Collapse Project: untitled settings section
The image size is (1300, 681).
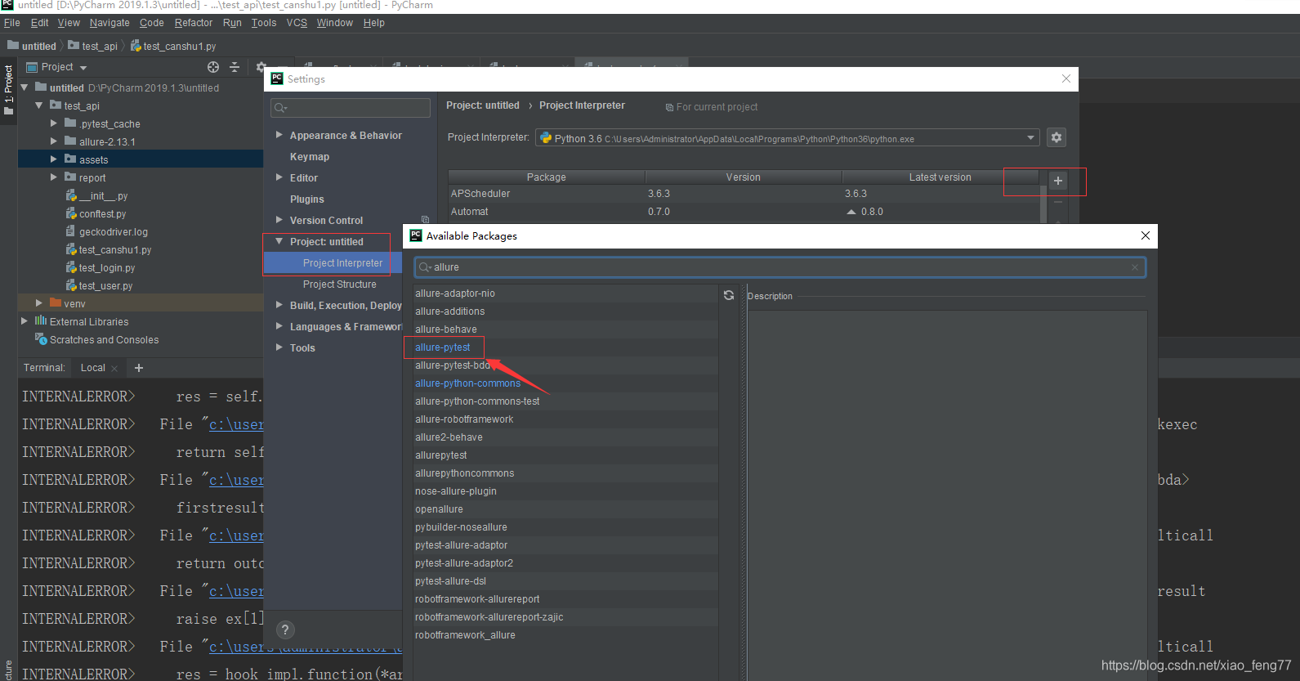[x=279, y=242]
